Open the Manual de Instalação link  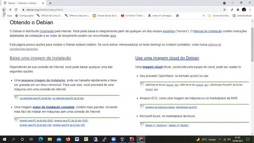208,31
